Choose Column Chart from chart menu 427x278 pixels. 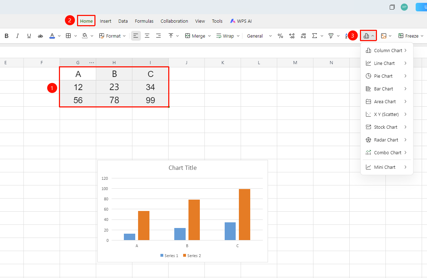coord(387,50)
